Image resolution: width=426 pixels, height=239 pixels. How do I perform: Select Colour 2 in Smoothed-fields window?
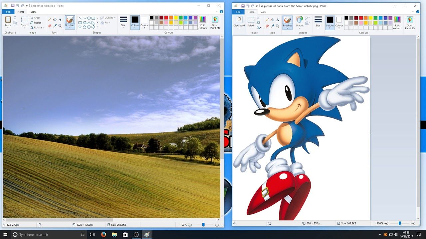[144, 23]
